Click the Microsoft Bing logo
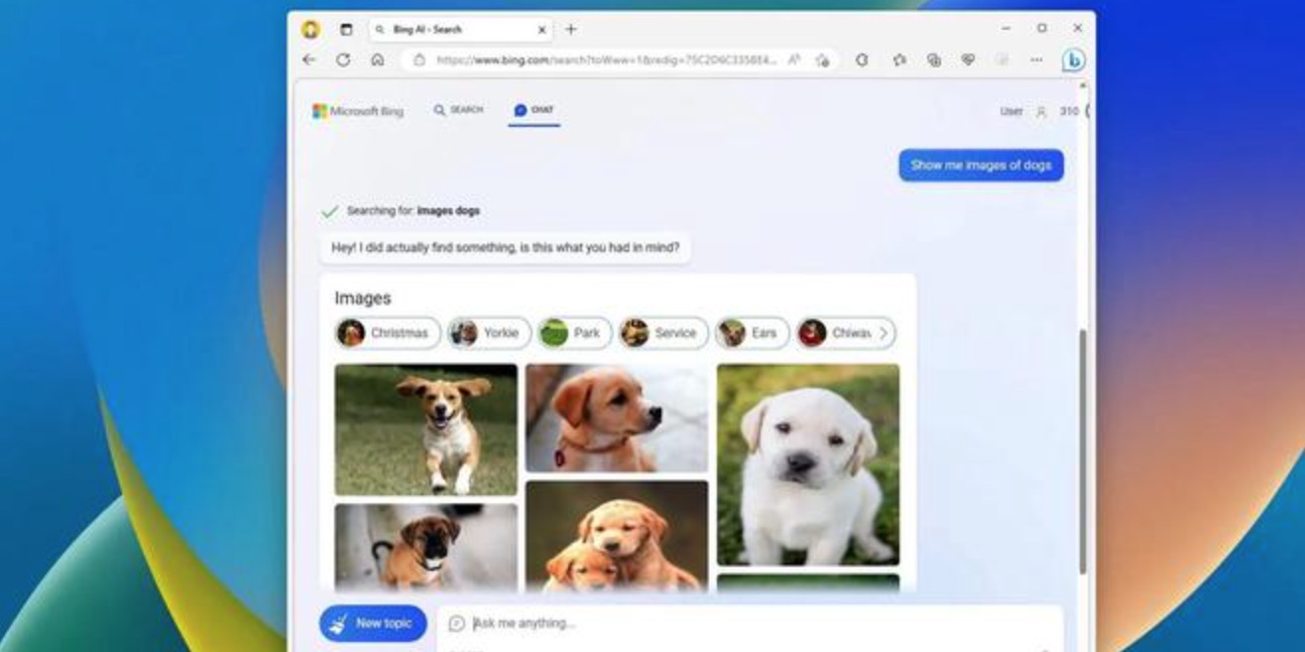Image resolution: width=1305 pixels, height=652 pixels. [358, 111]
